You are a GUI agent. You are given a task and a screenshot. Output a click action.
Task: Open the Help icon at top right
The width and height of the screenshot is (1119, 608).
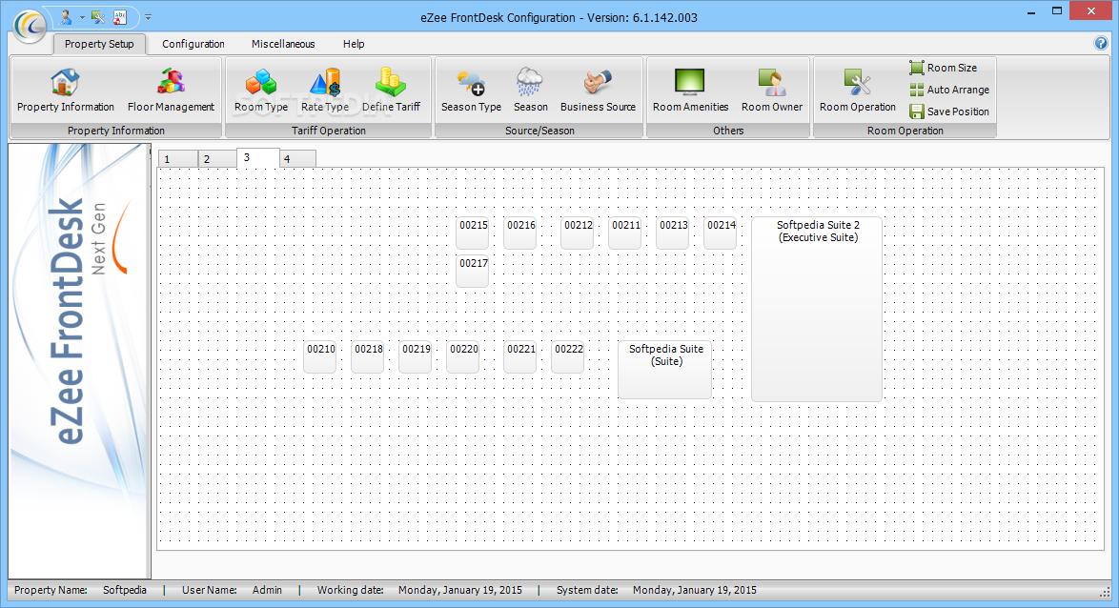[1101, 43]
